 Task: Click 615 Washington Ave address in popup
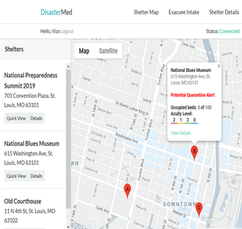[x=190, y=80]
